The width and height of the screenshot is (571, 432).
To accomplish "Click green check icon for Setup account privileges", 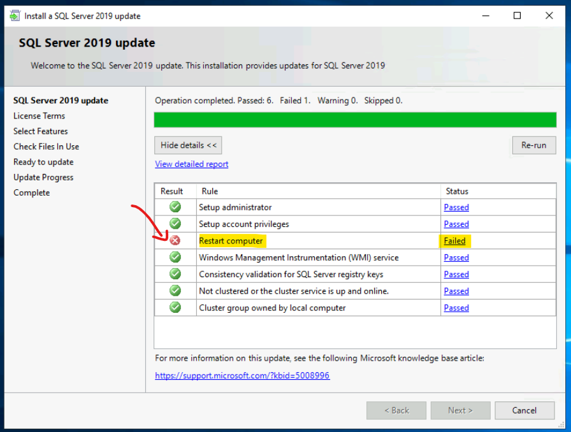I will click(175, 224).
